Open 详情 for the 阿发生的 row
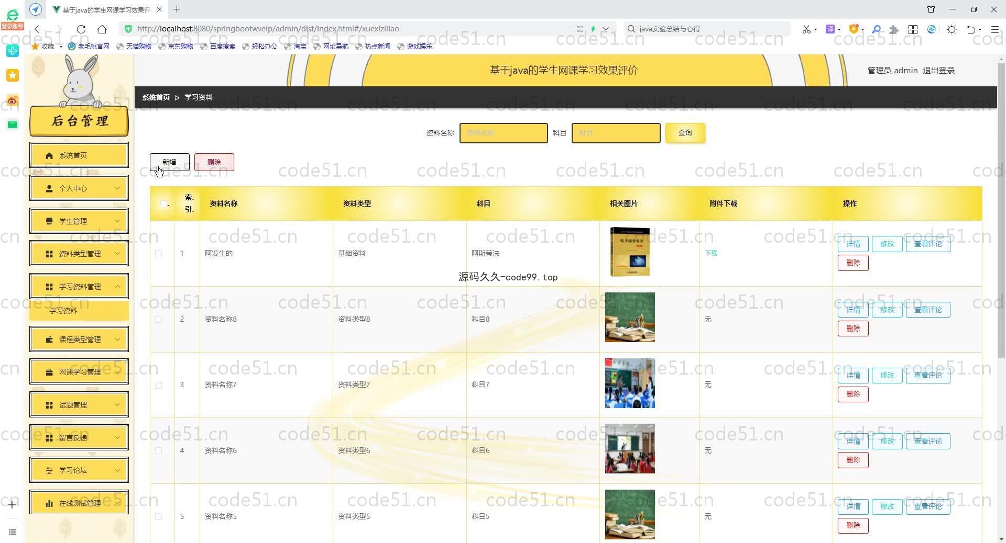The width and height of the screenshot is (1006, 543). [853, 244]
